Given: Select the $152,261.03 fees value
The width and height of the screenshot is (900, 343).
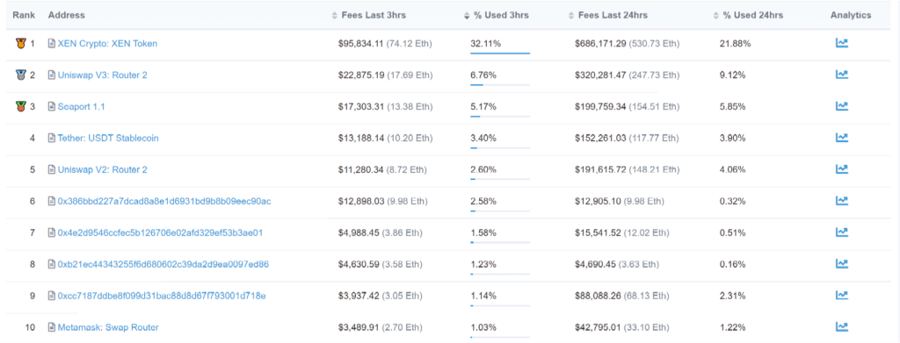Looking at the screenshot, I should (600, 138).
